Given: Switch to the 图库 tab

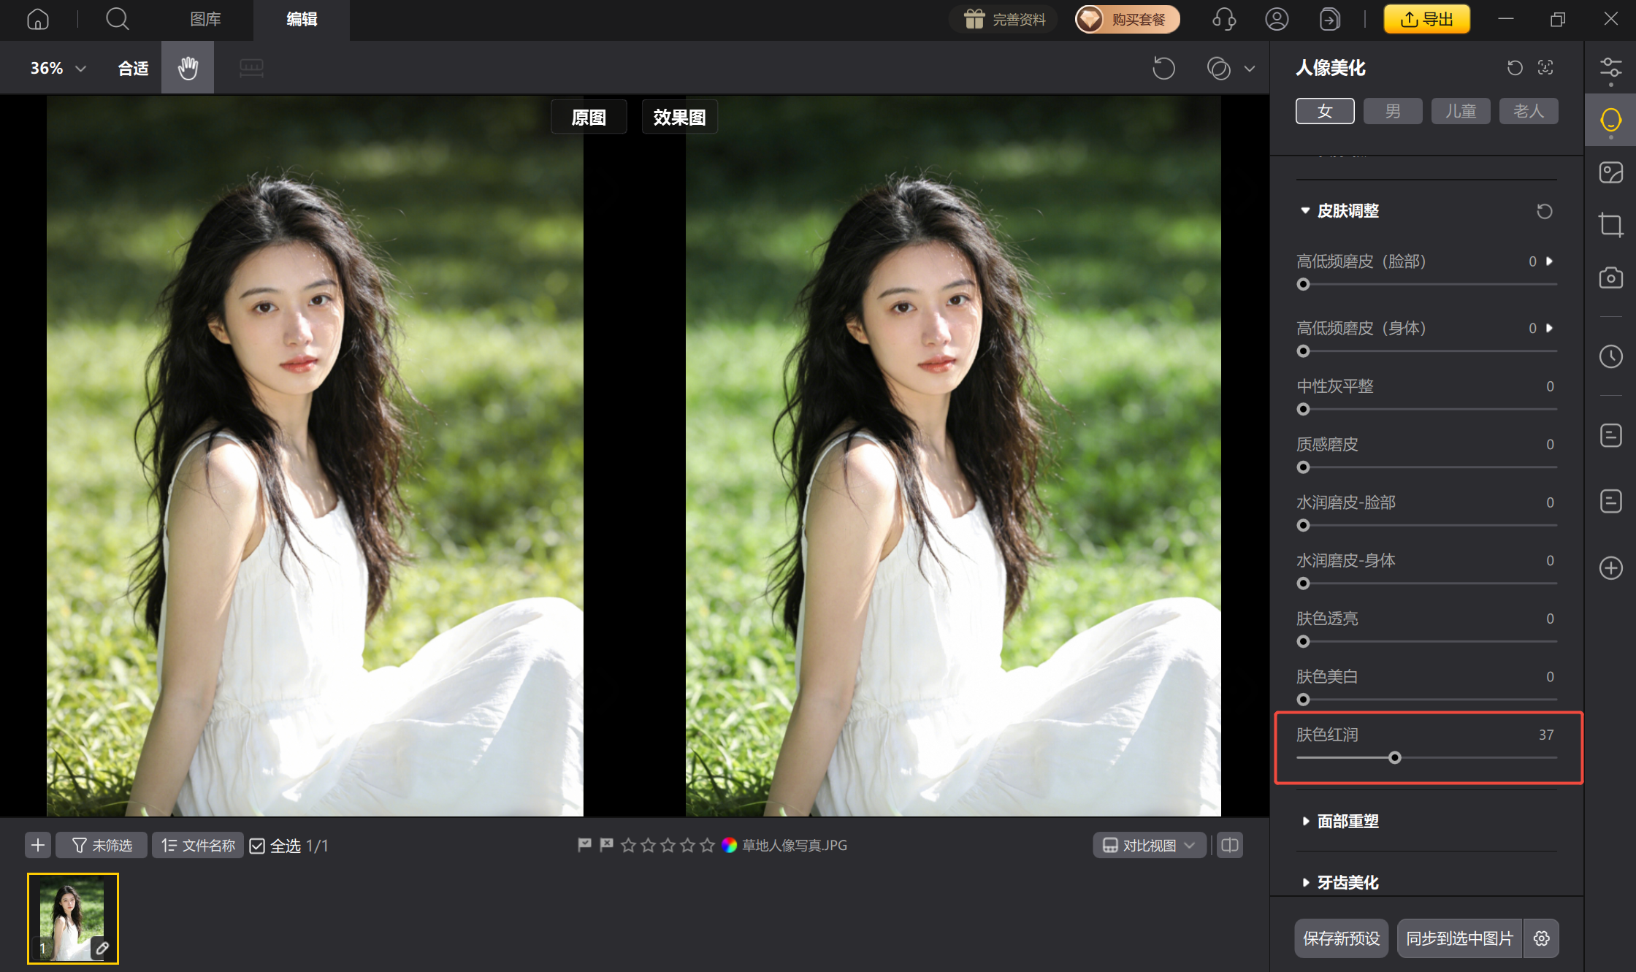Looking at the screenshot, I should pos(205,19).
